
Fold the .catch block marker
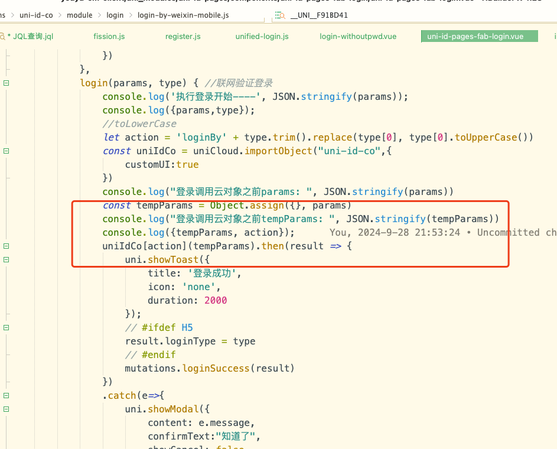coord(6,395)
